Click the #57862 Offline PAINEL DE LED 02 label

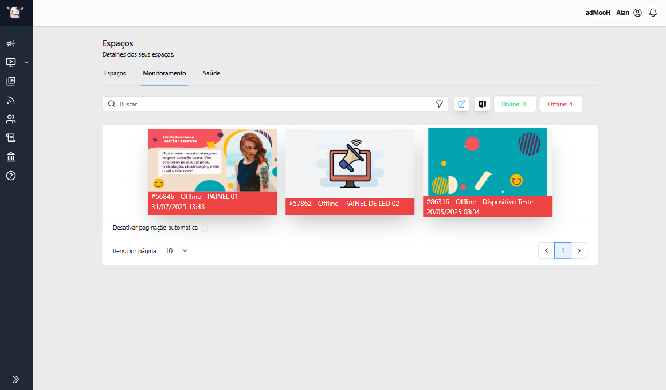click(x=350, y=206)
